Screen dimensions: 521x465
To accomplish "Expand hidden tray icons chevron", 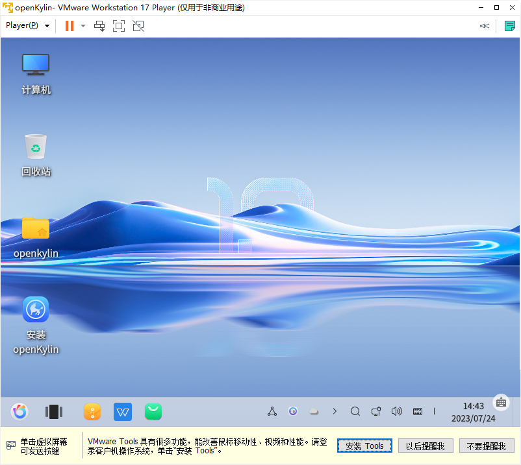I will (x=335, y=411).
